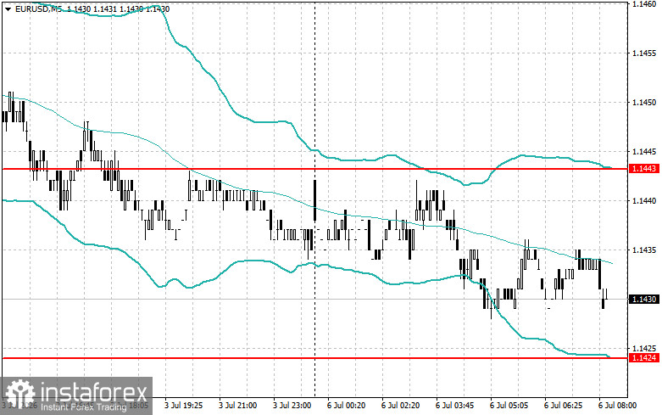Click the 3 Jul 19:25 time label
The height and width of the screenshot is (415, 662).
coord(184,406)
